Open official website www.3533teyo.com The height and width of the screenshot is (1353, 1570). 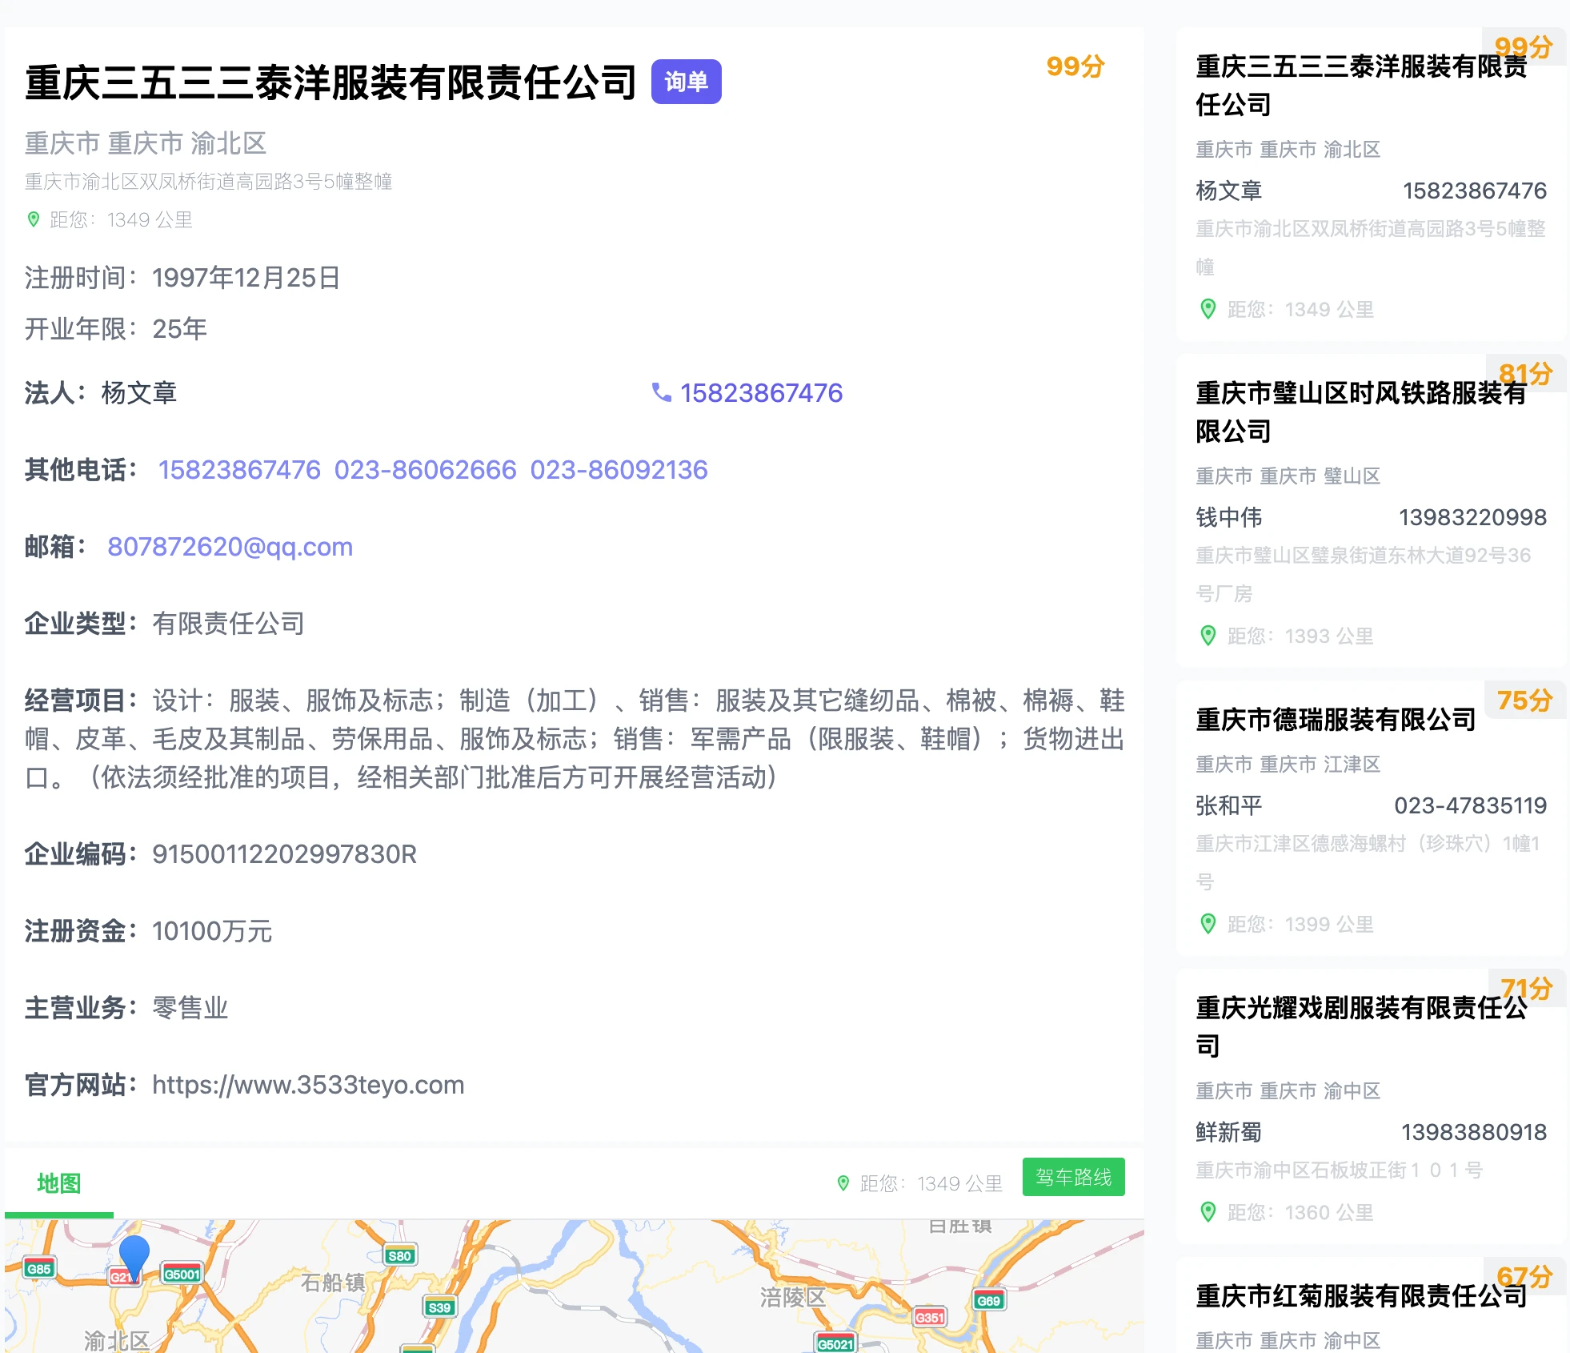coord(308,1085)
